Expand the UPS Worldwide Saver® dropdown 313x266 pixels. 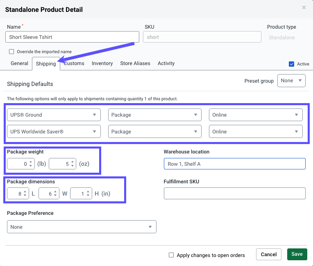pos(54,132)
